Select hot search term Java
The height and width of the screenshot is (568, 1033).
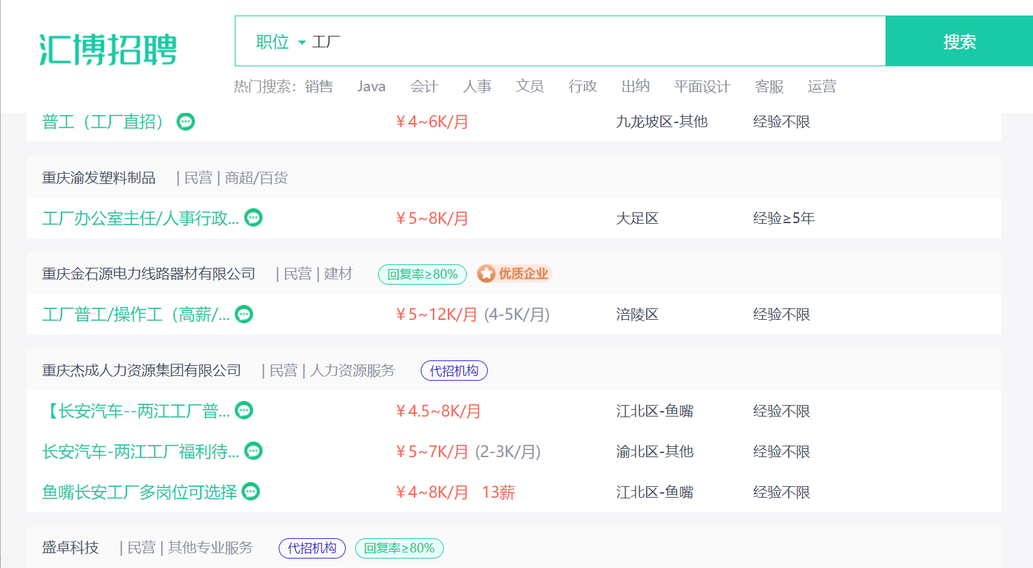pos(371,87)
